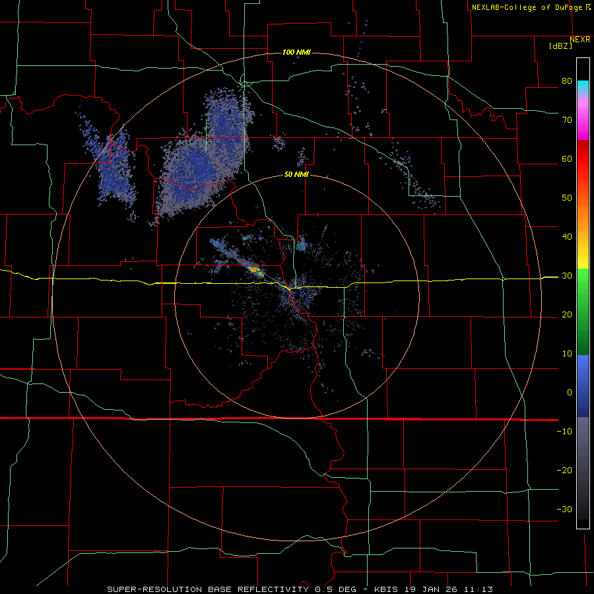Screen dimensions: 594x594
Task: Click the -10 value on the dBZ scale
Action: (564, 432)
